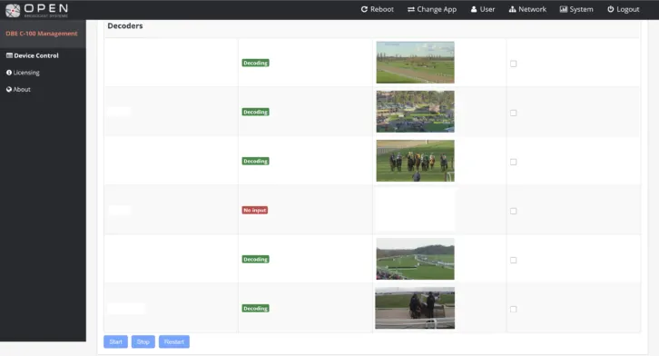Click the Change App swap arrows icon

[411, 9]
